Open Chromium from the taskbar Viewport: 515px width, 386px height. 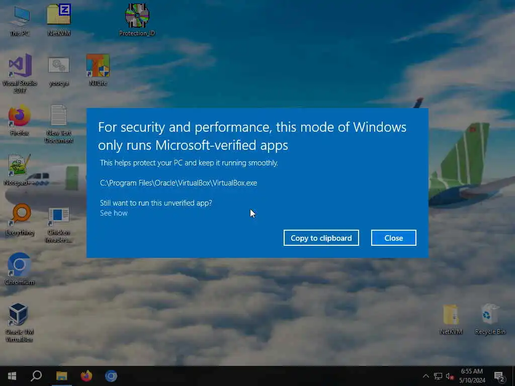[111, 376]
